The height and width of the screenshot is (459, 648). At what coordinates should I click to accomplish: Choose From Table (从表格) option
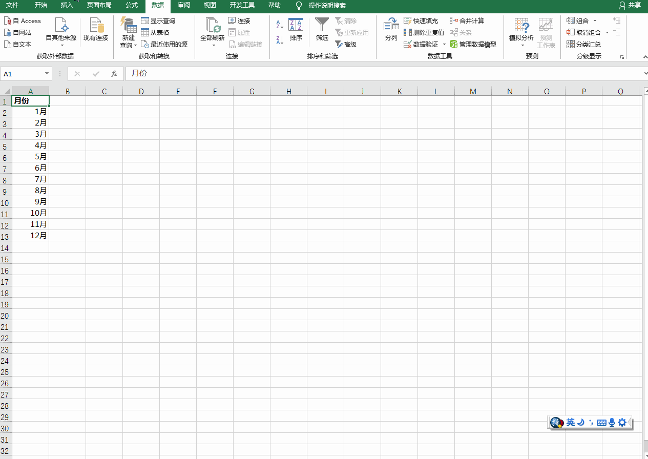(x=155, y=32)
